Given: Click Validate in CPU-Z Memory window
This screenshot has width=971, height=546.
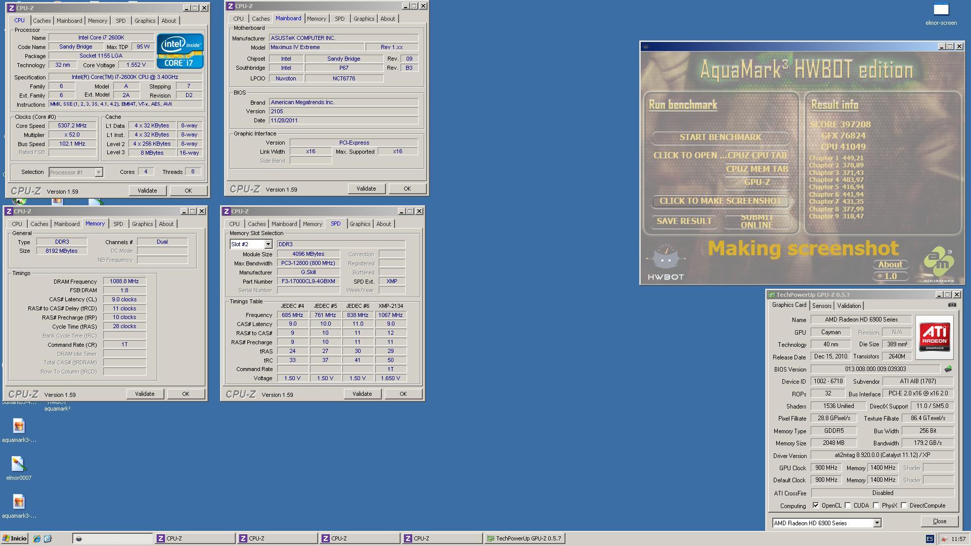Looking at the screenshot, I should tap(145, 394).
